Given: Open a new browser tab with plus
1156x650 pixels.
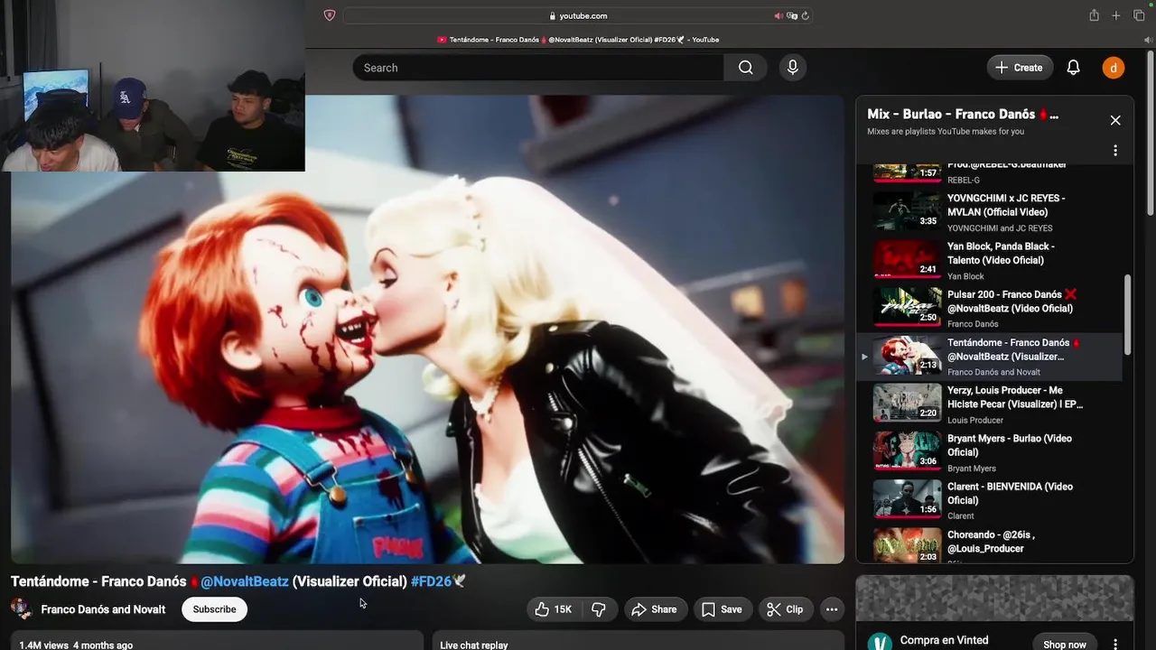Looking at the screenshot, I should tap(1116, 15).
